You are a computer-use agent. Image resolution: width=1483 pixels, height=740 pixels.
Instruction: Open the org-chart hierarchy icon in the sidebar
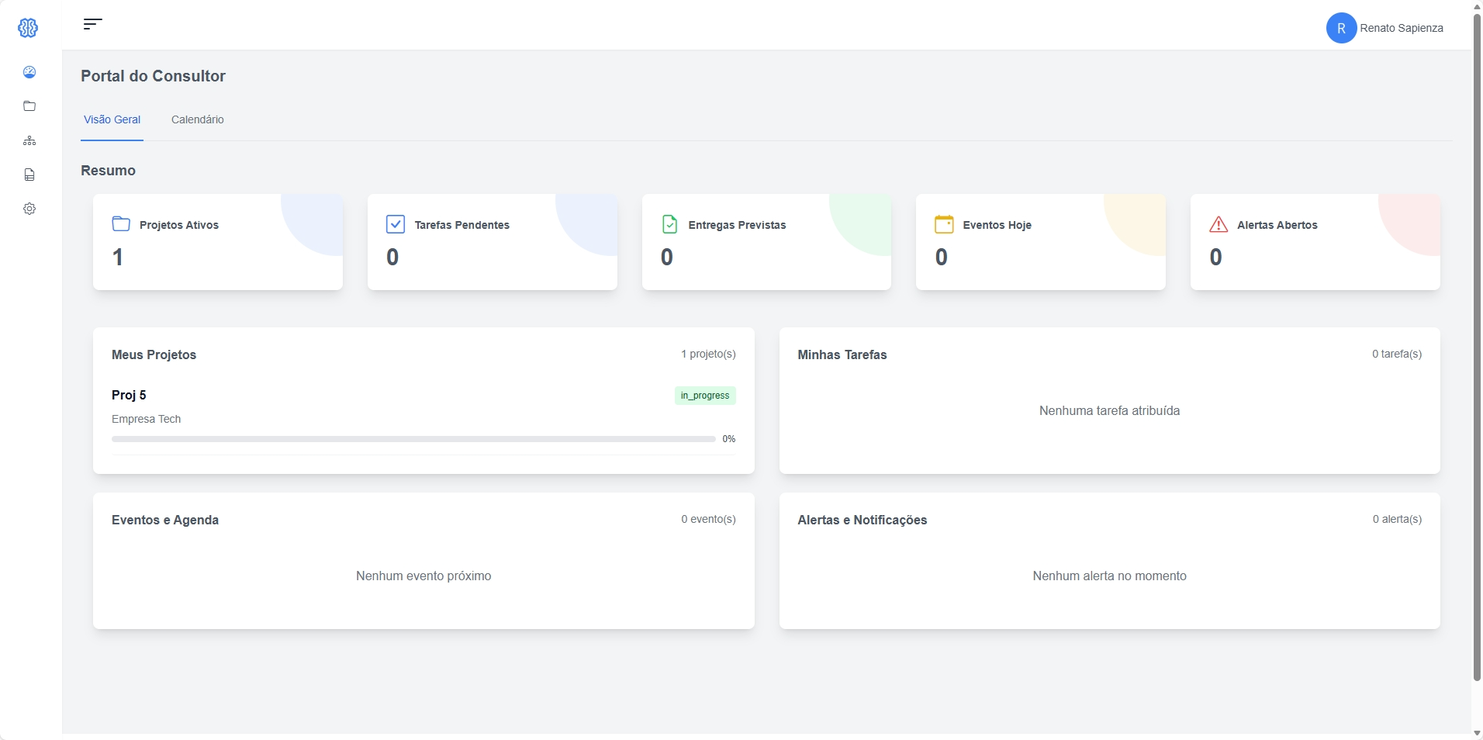(29, 140)
